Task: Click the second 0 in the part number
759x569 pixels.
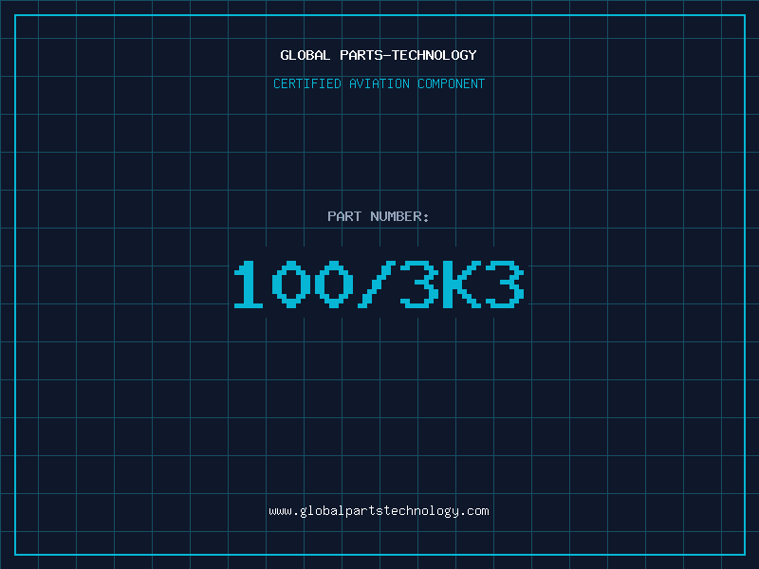Action: pyautogui.click(x=332, y=284)
